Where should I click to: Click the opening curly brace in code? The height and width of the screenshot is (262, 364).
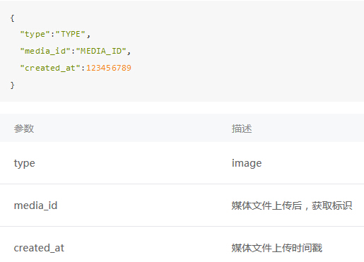pos(12,18)
